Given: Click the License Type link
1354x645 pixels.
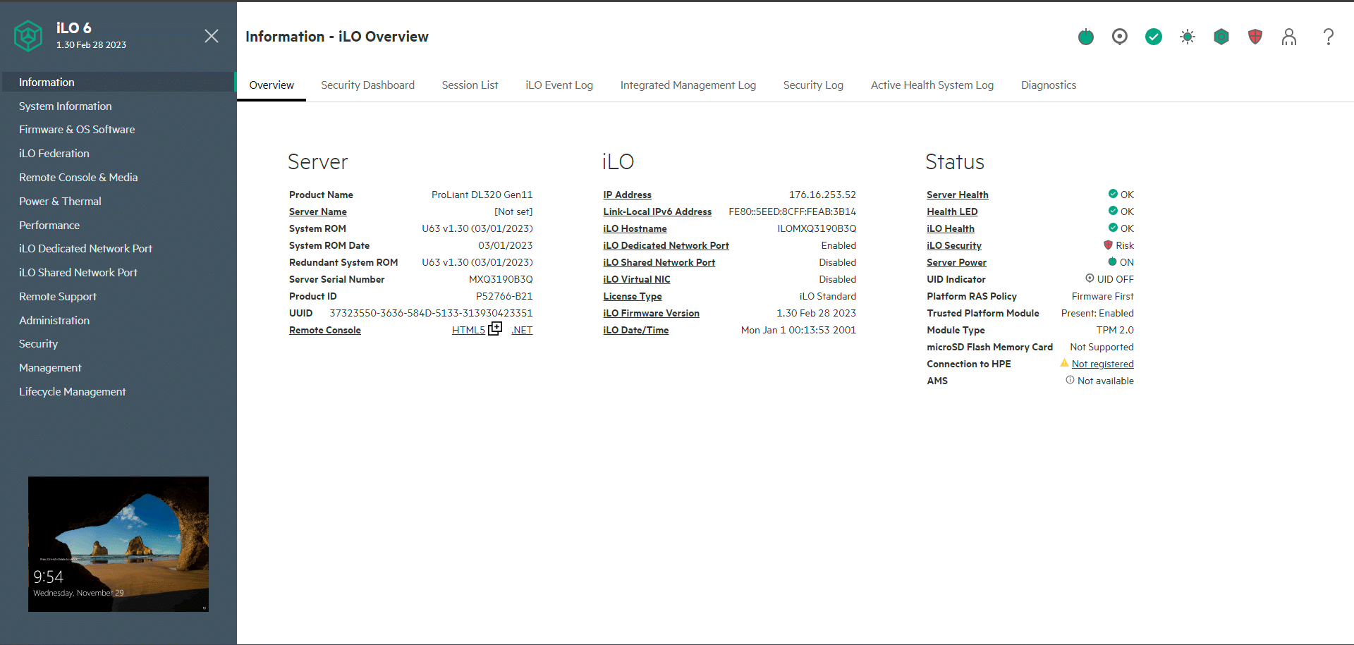Looking at the screenshot, I should pyautogui.click(x=632, y=296).
